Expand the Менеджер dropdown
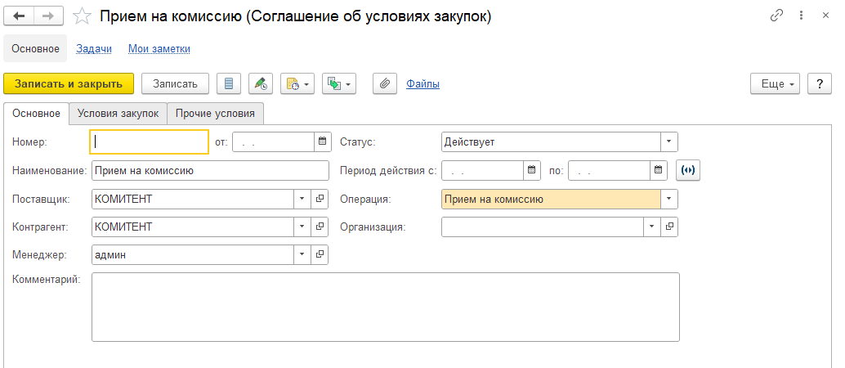This screenshot has width=845, height=368. click(302, 255)
